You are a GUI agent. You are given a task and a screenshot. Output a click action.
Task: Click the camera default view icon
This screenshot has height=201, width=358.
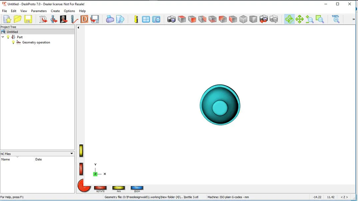[171, 19]
